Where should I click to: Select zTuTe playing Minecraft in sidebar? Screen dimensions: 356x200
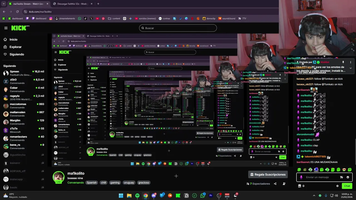point(24,130)
